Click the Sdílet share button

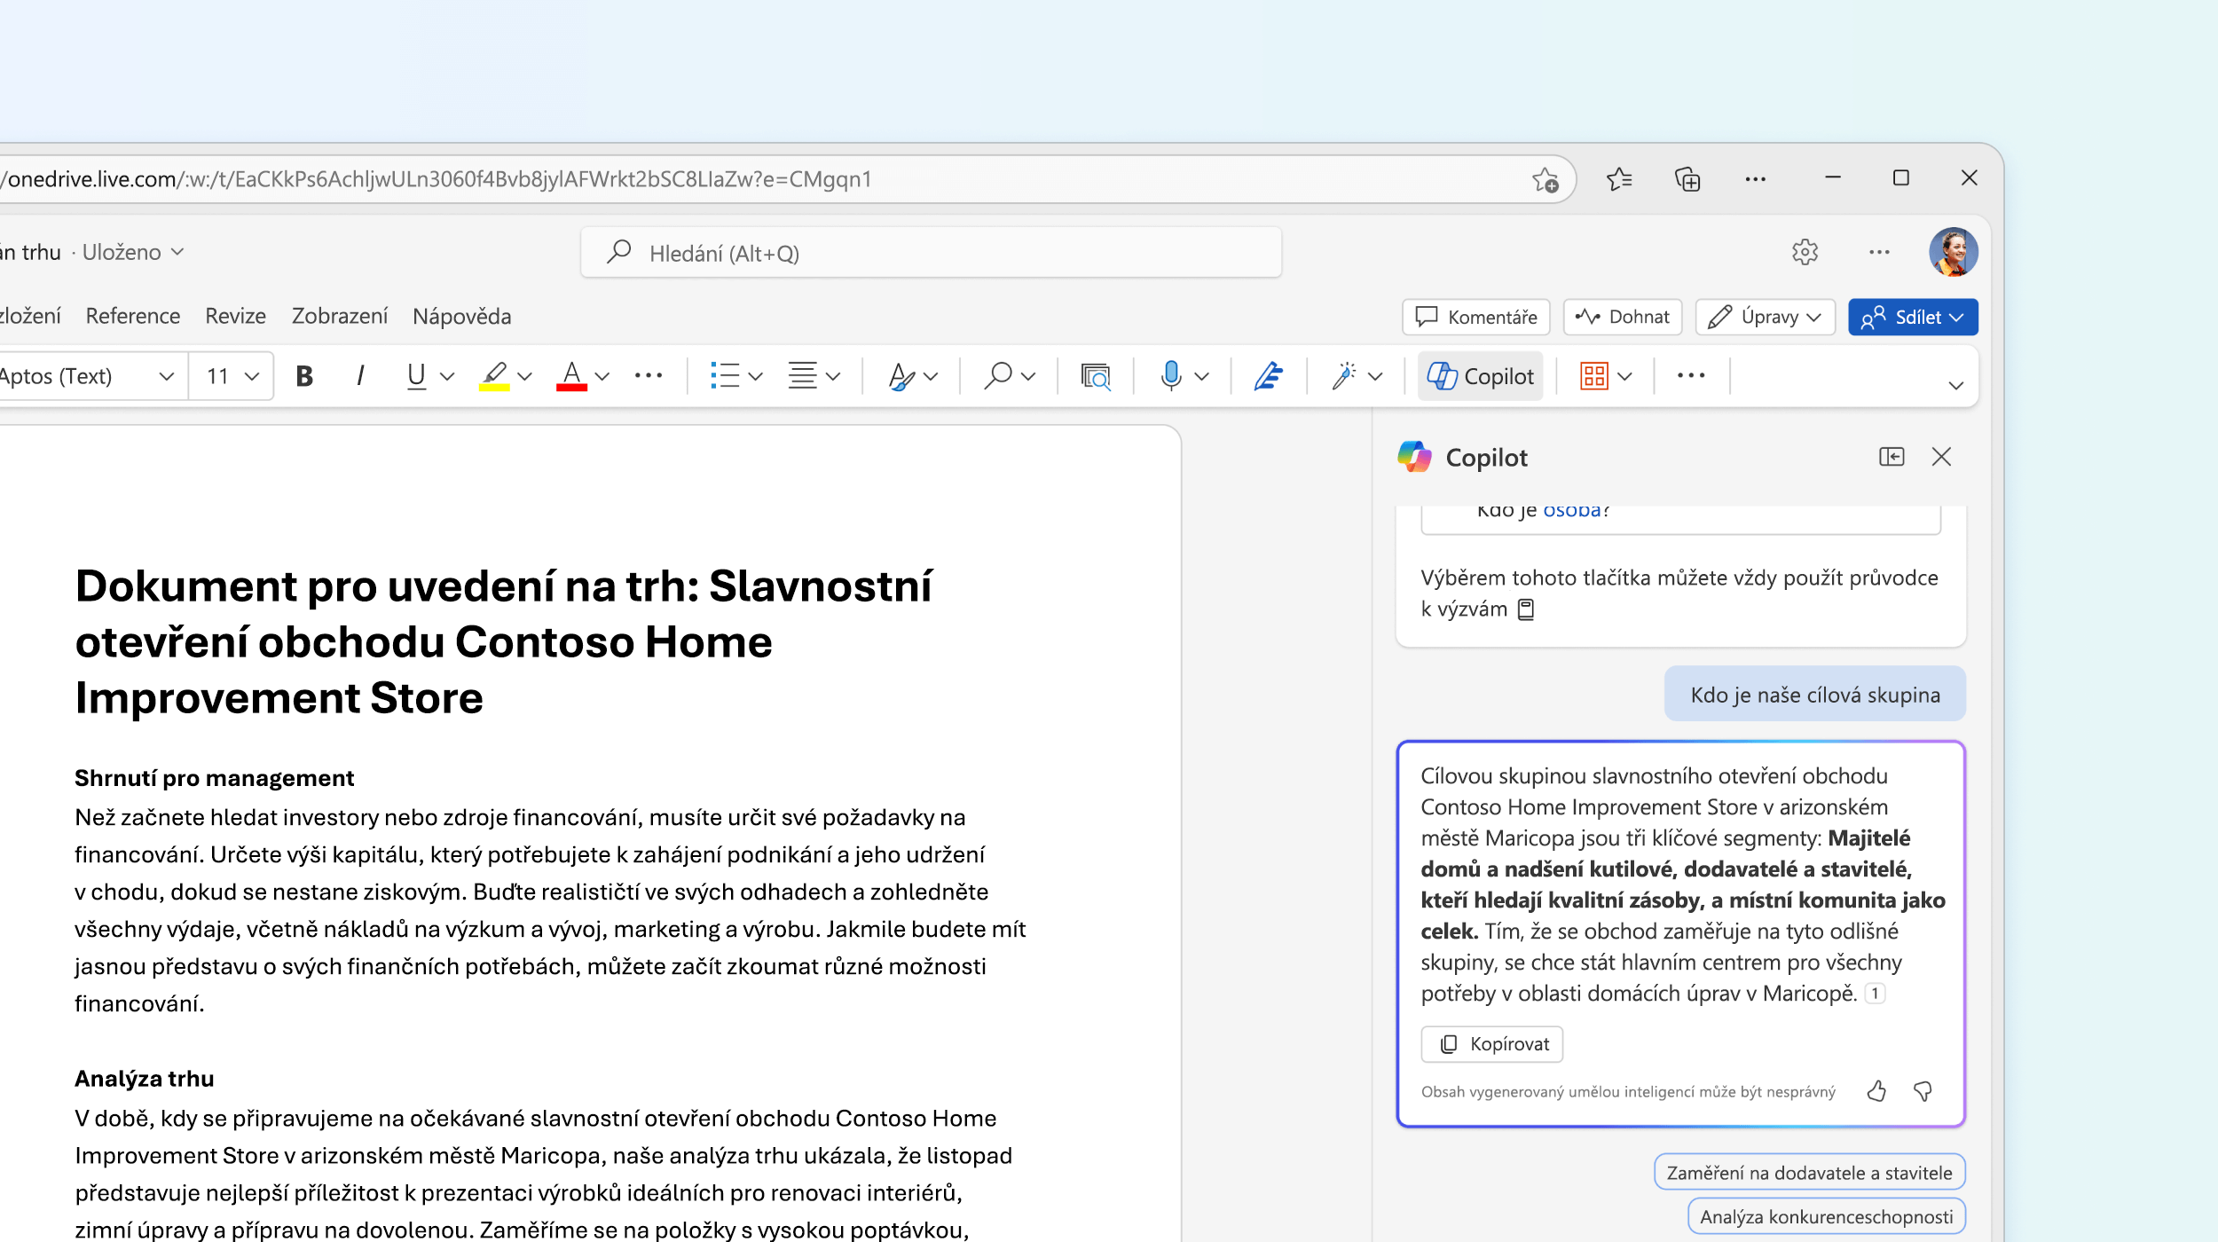1913,317
